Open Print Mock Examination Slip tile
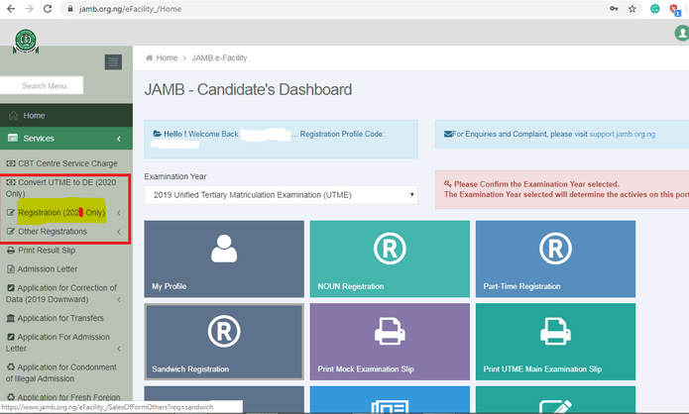The width and height of the screenshot is (689, 414). click(x=390, y=342)
